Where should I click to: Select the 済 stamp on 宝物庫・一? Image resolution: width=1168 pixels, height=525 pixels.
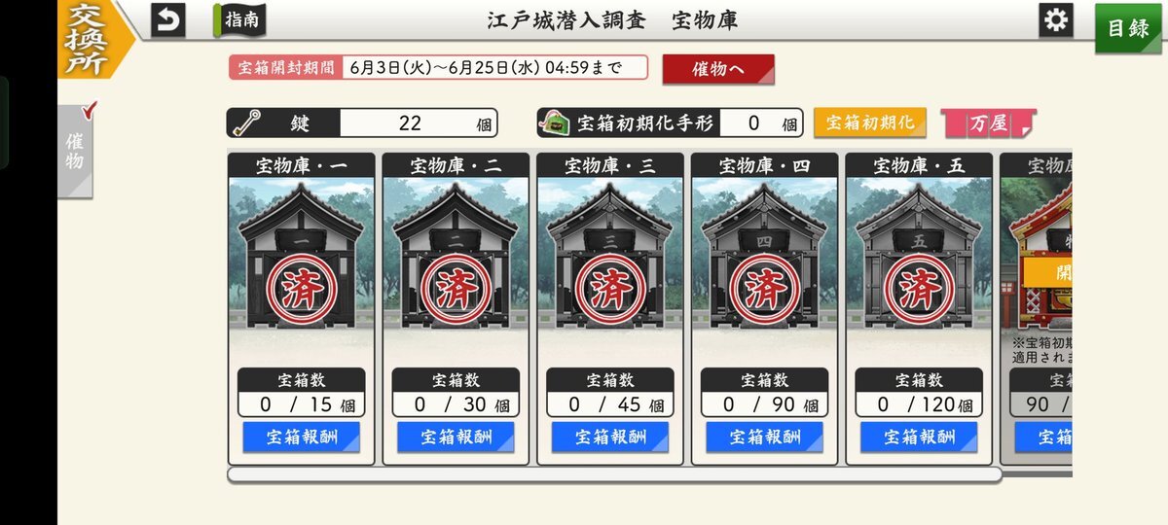tap(303, 289)
